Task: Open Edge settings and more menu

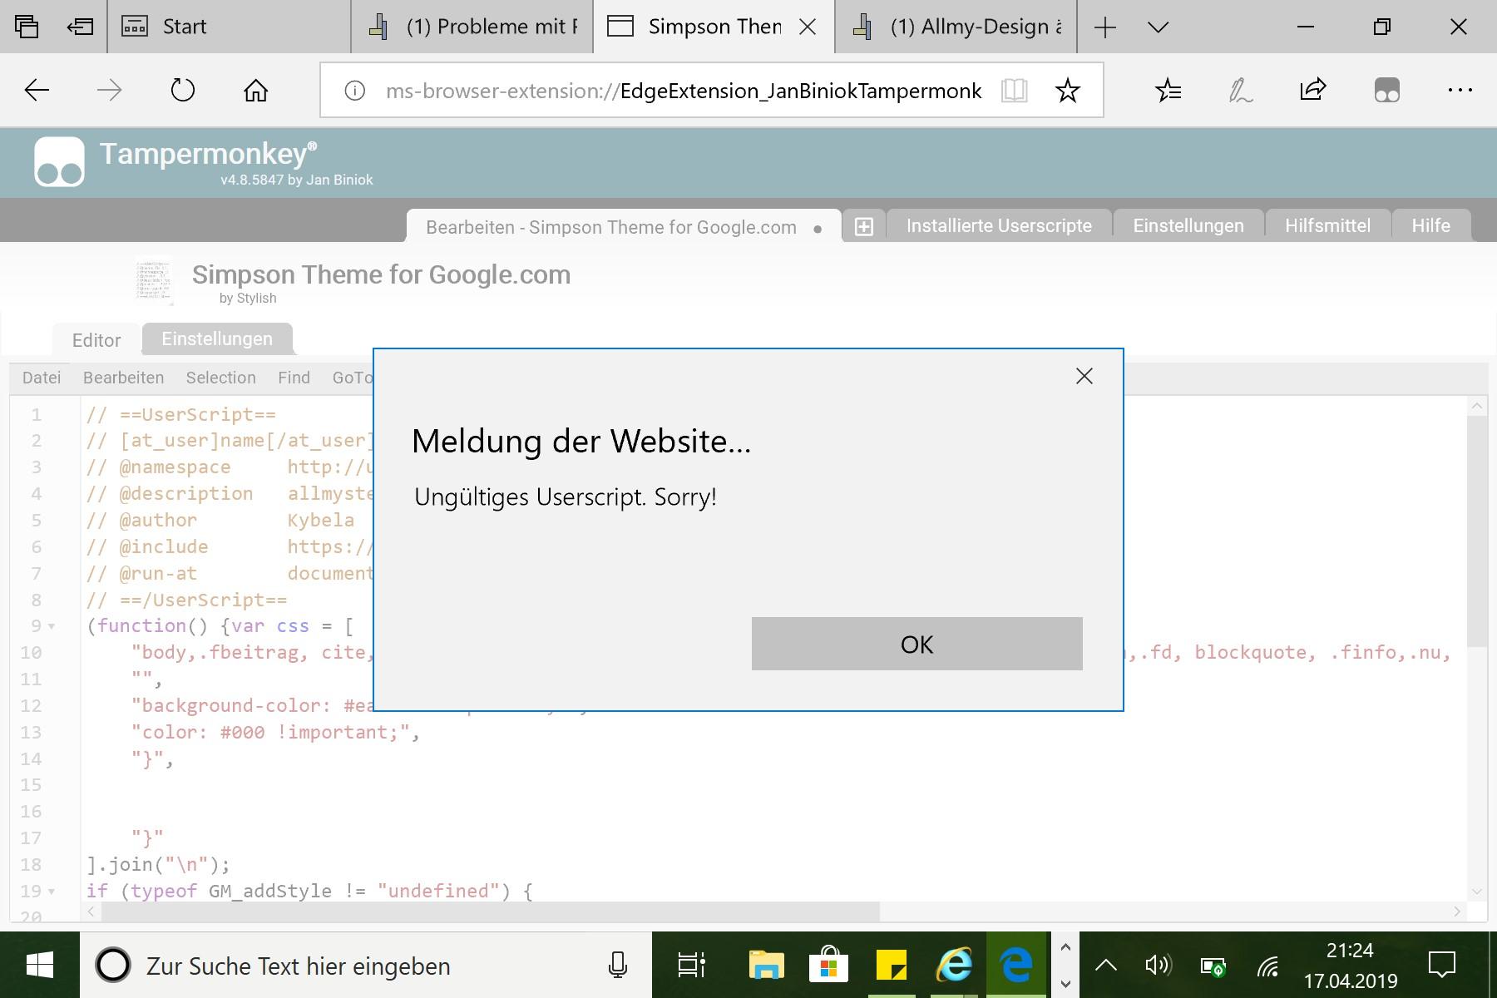Action: pyautogui.click(x=1460, y=90)
